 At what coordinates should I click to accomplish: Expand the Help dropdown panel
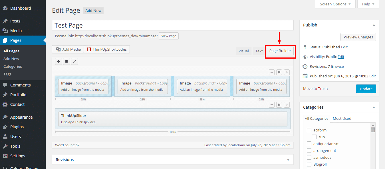point(368,4)
